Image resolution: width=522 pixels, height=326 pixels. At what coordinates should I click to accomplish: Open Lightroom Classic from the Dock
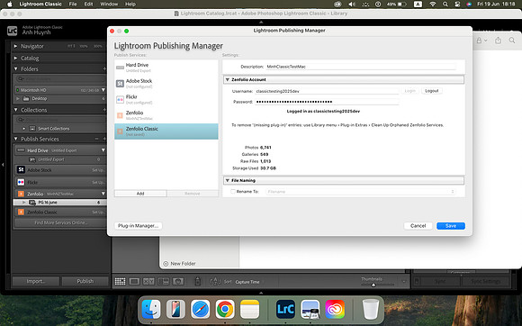click(x=285, y=310)
